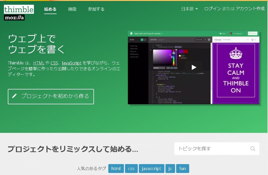The height and width of the screenshot is (175, 268).
Task: Click the Thimble logo
Action: point(19,9)
